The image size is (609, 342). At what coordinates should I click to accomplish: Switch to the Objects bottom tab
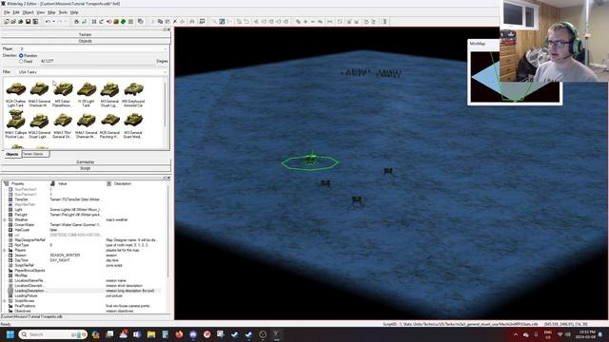click(11, 154)
